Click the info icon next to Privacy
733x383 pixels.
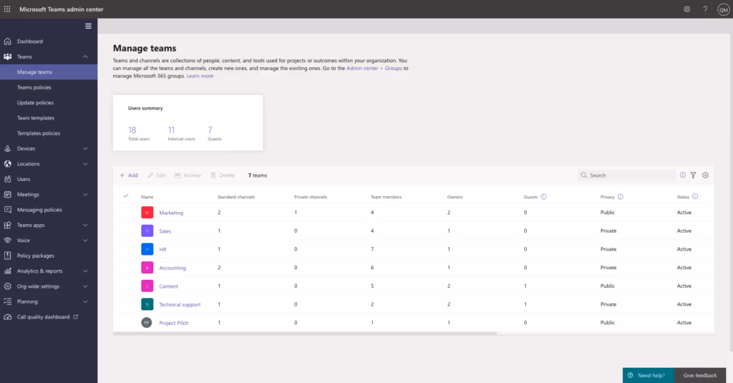click(x=621, y=197)
